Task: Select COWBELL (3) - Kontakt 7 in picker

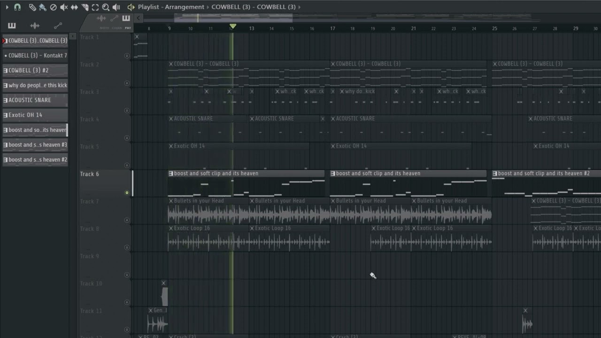Action: click(x=35, y=55)
